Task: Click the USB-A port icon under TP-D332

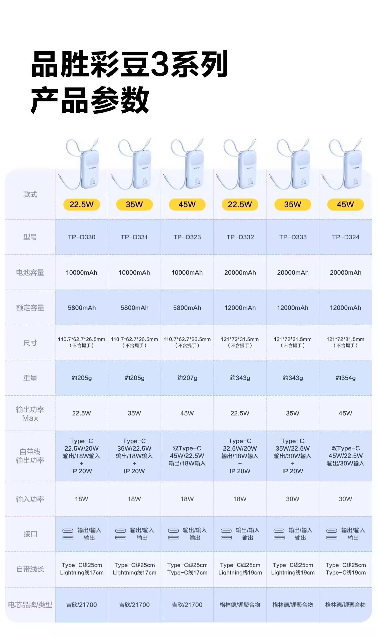Action: point(226,538)
